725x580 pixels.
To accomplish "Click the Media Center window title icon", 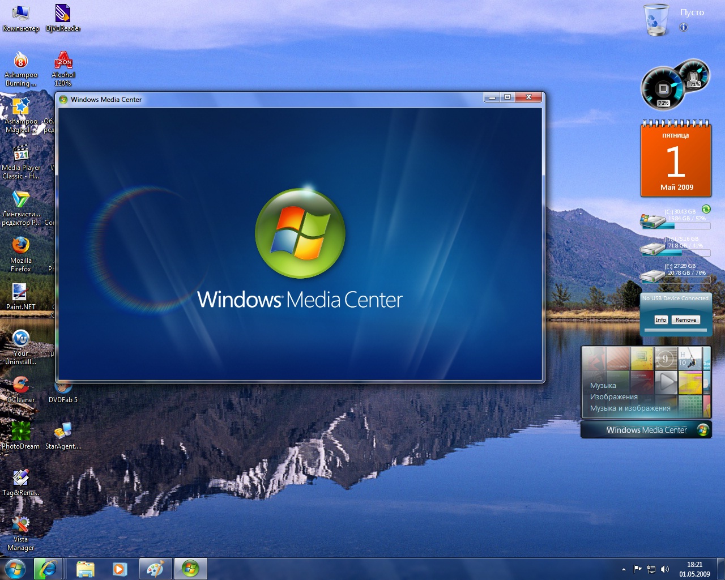I will (x=63, y=99).
